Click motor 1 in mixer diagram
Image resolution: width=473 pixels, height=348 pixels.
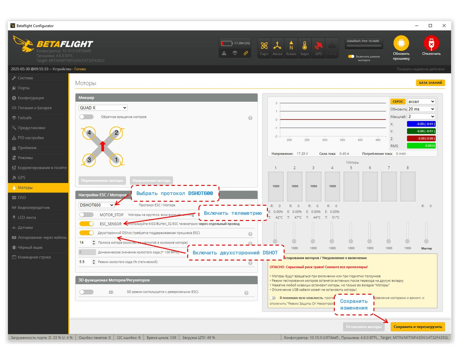(116, 160)
